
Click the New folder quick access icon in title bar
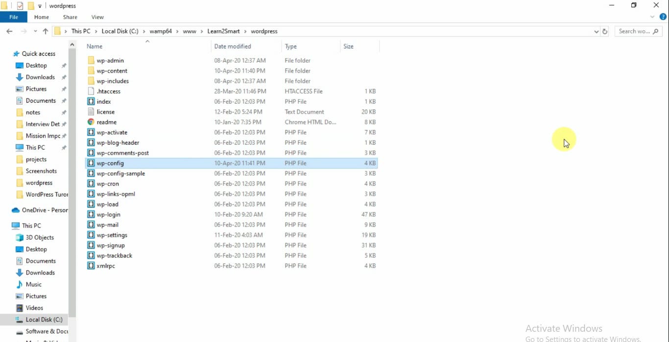click(30, 6)
